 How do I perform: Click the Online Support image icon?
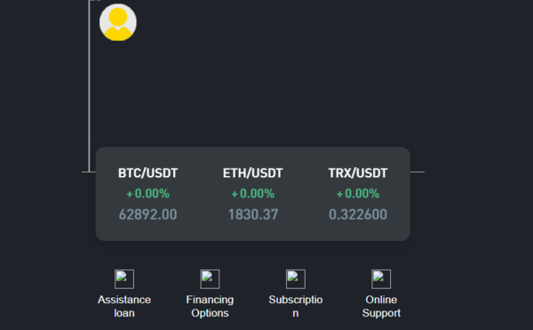381,279
